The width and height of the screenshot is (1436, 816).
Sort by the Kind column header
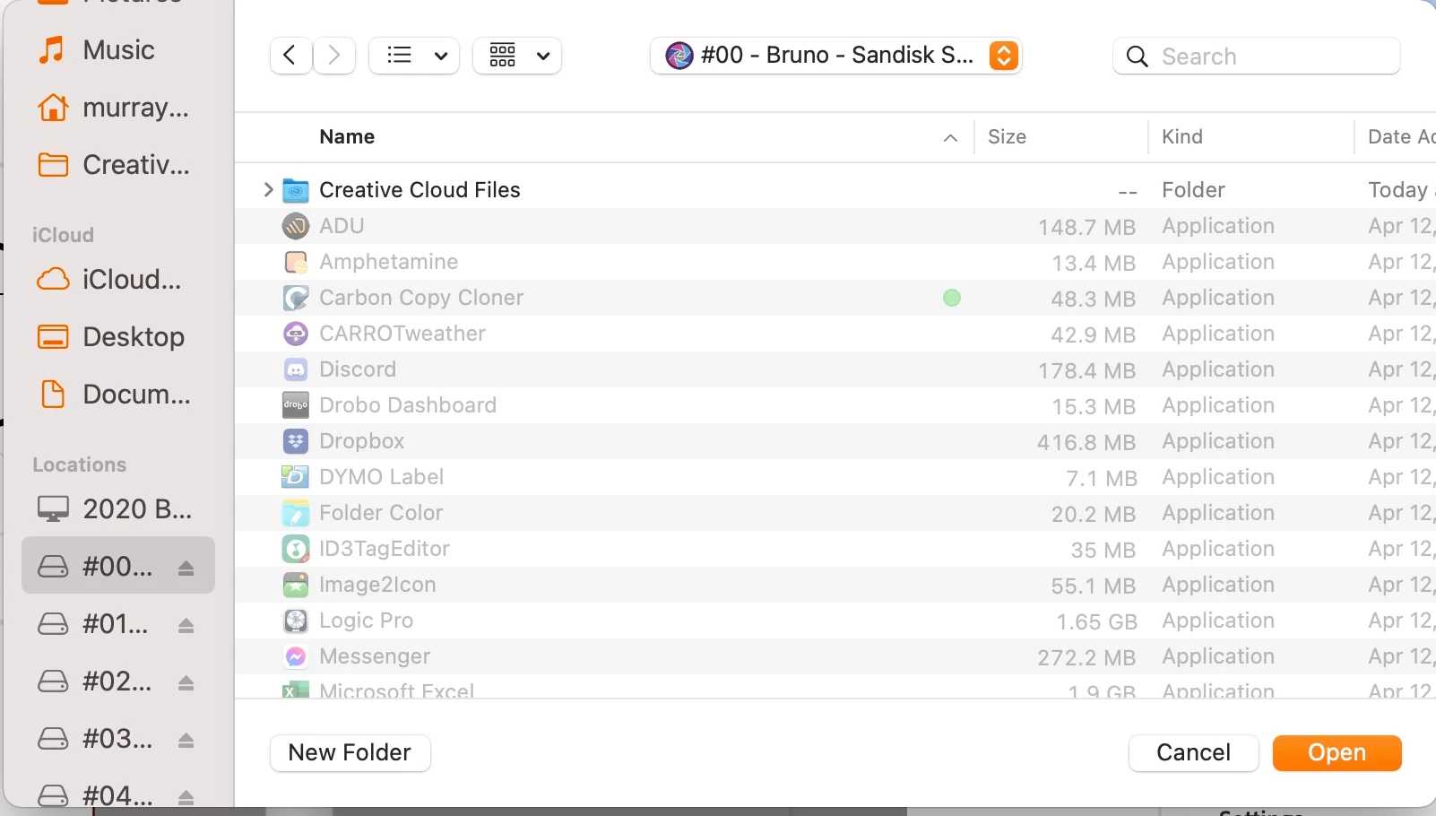coord(1182,136)
